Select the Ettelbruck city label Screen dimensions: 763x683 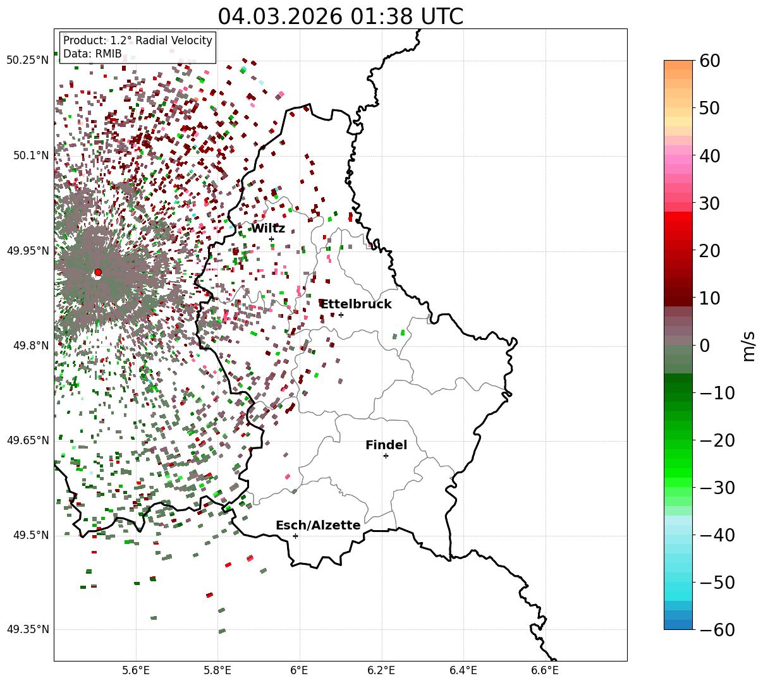click(356, 305)
